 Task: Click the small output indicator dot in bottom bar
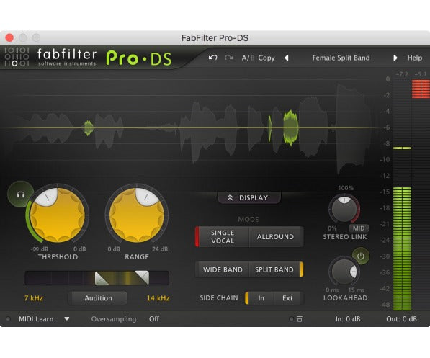[291, 319]
